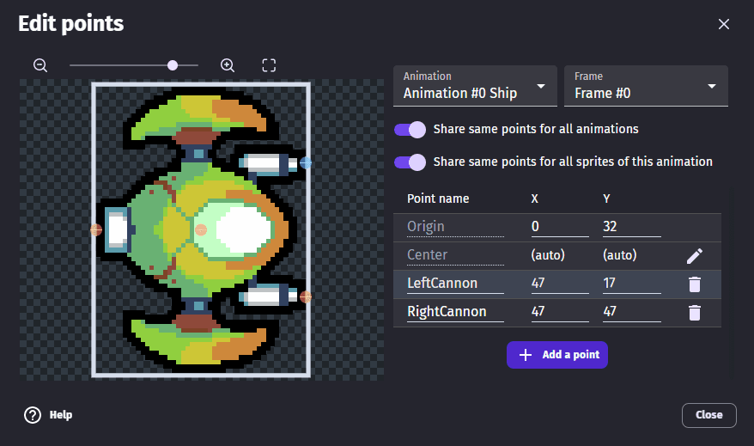Click the Origin X value field

tap(559, 226)
